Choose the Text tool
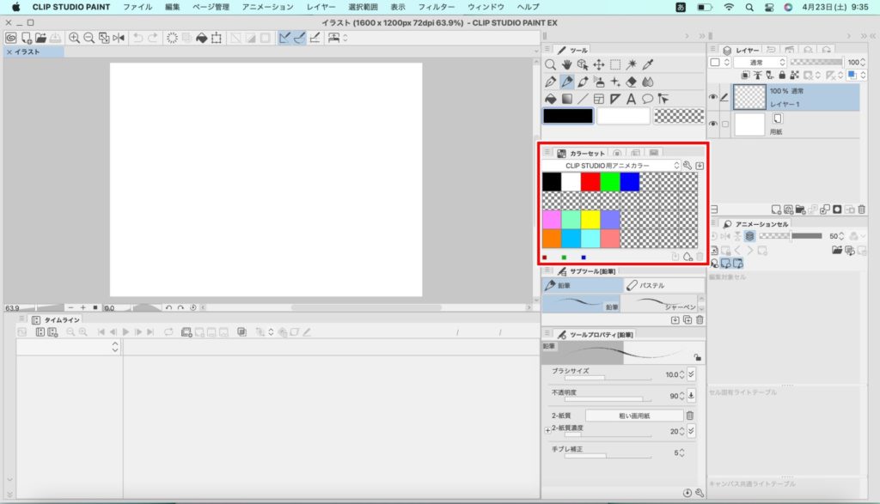 click(632, 99)
